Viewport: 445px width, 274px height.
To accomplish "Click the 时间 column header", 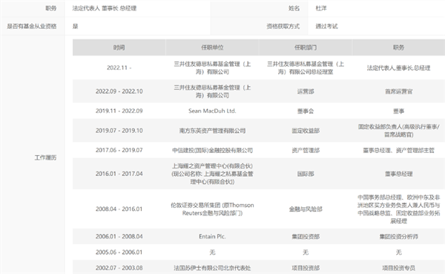I will coord(119,48).
